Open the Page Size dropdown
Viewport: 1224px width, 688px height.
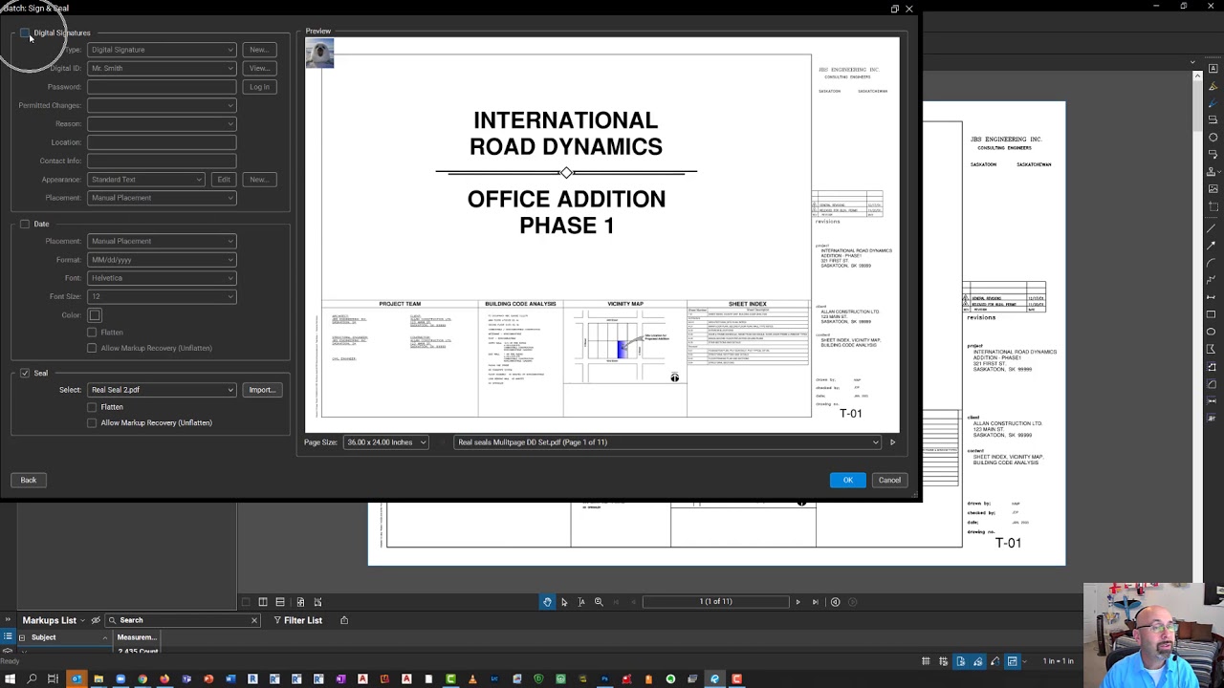click(x=385, y=442)
